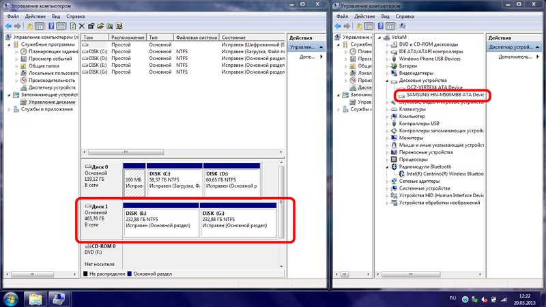This screenshot has height=307, width=546.
Task: Open Вид menu in Disk Management window
Action: [x=56, y=16]
